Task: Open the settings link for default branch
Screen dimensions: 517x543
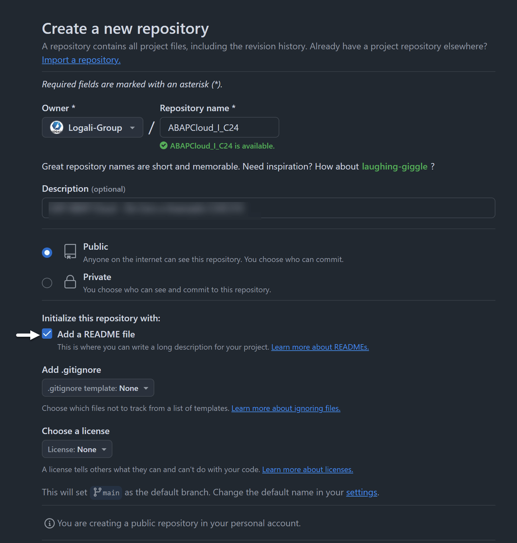Action: (x=361, y=492)
